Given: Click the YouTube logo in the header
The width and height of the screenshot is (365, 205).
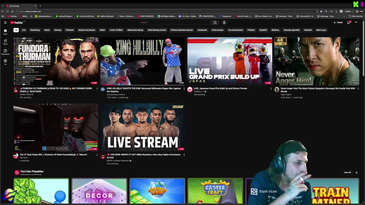Looking at the screenshot, I should coord(17,22).
